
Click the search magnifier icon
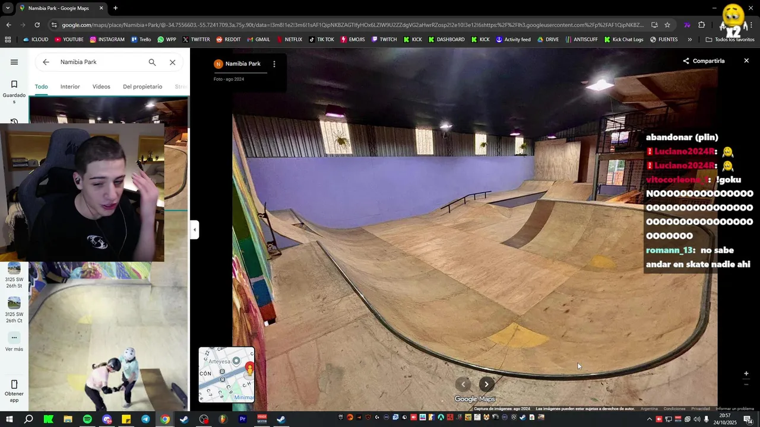[x=152, y=62]
